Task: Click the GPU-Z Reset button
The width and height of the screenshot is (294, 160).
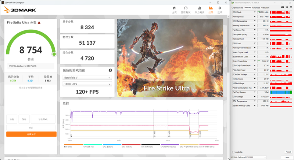Action: click(288, 152)
